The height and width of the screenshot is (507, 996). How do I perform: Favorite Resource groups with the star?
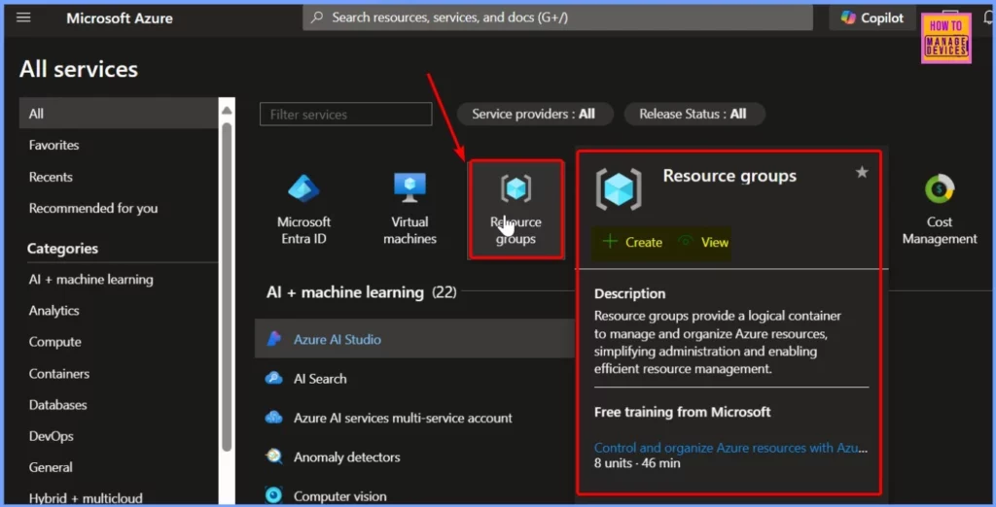[862, 172]
